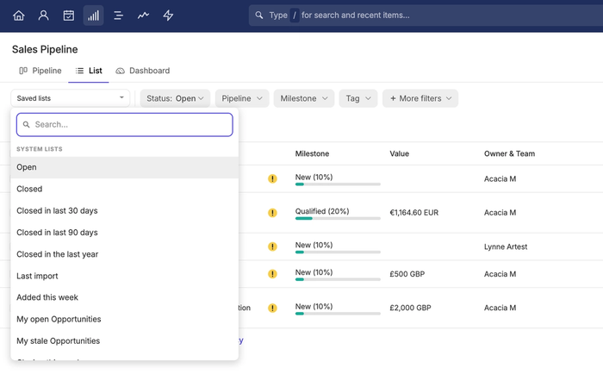Viewport: 603px width, 374px height.
Task: Click the warning icon in Qualified (20%) row
Action: click(x=272, y=212)
